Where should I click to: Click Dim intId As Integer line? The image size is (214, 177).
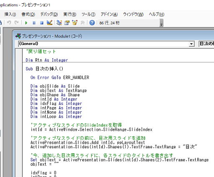[x=54, y=99]
